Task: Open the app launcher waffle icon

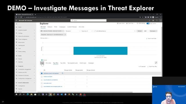Action: [17, 21]
